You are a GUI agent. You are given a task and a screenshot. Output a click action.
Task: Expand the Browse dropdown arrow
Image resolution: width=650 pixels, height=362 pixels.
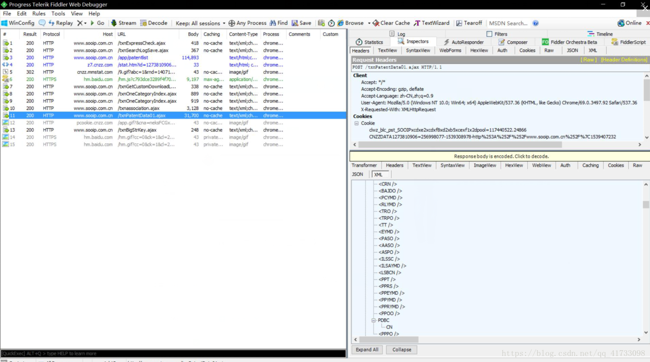click(x=369, y=23)
